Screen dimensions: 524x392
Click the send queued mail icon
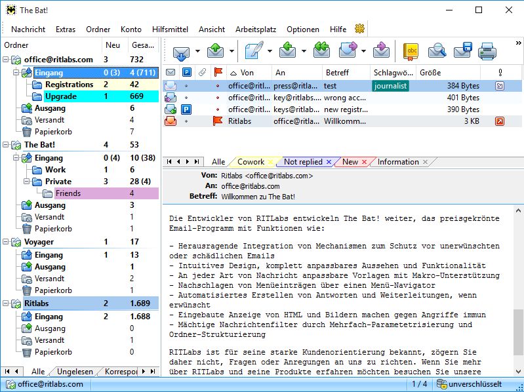[x=215, y=50]
